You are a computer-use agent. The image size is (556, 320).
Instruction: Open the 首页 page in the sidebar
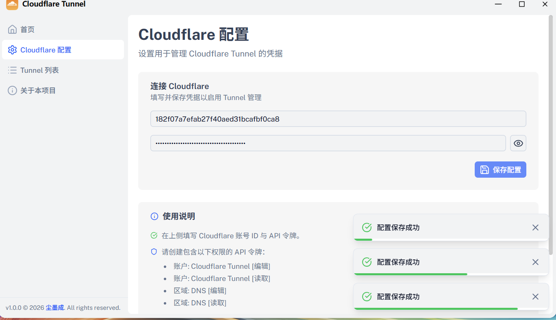coord(28,30)
